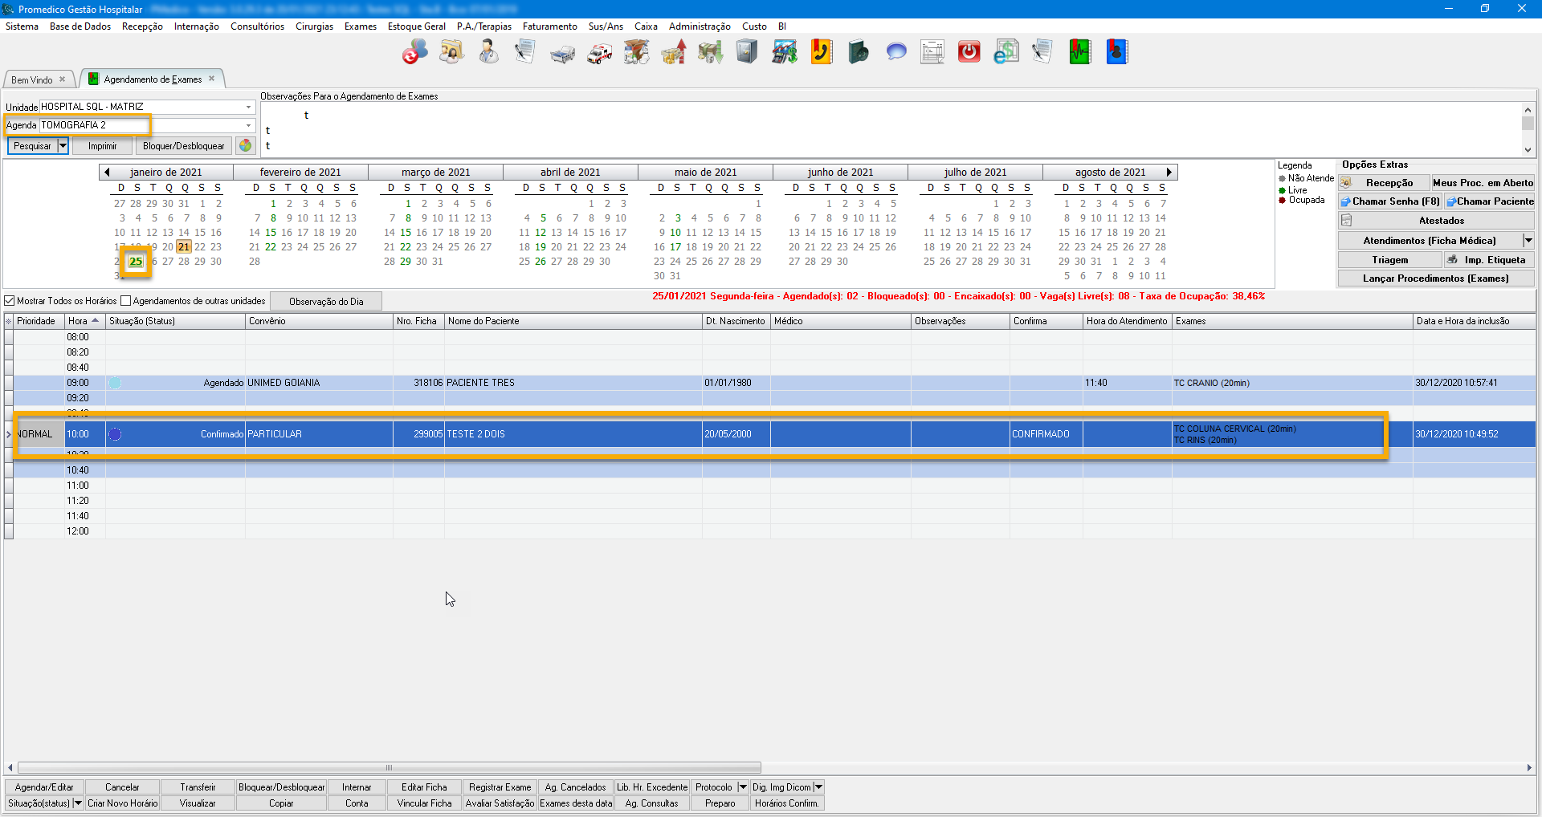Screen dimensions: 1542x817
Task: Open the green heartbeat notebook icon
Action: pos(1079,53)
